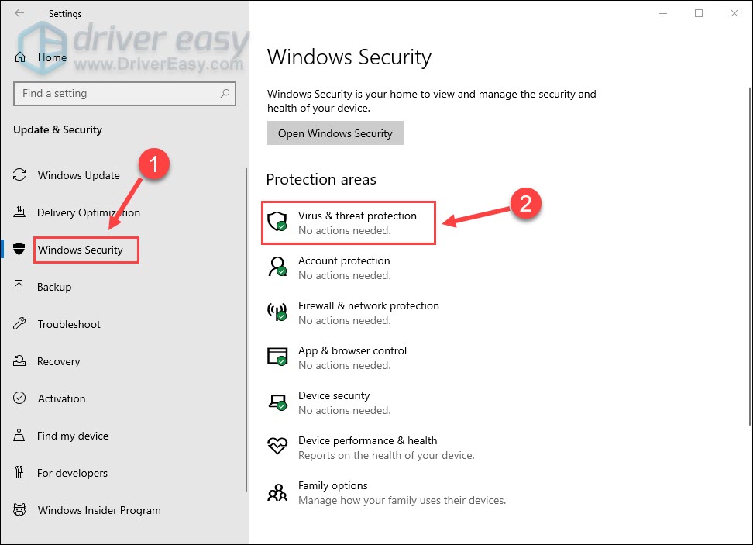The height and width of the screenshot is (545, 753).
Task: Click Open Windows Security button
Action: tap(335, 133)
